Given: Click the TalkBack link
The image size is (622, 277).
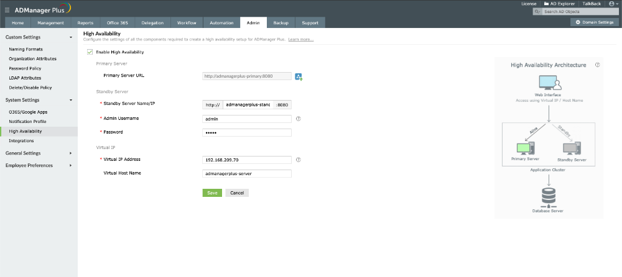Looking at the screenshot, I should [x=592, y=4].
